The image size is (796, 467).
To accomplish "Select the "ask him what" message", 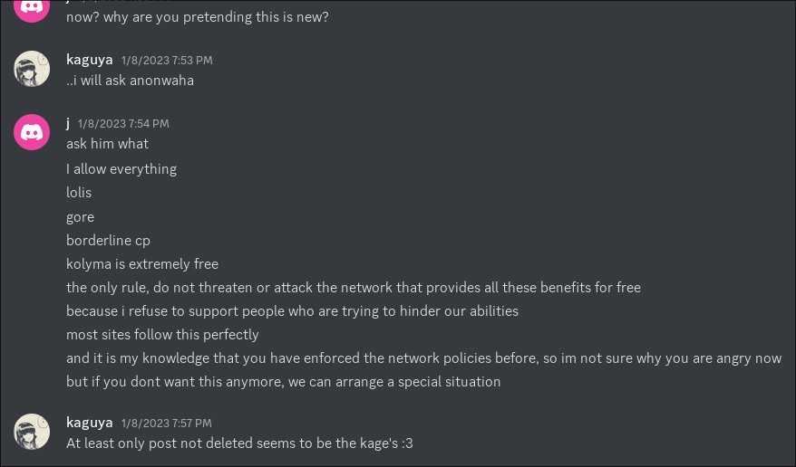I will pyautogui.click(x=107, y=144).
